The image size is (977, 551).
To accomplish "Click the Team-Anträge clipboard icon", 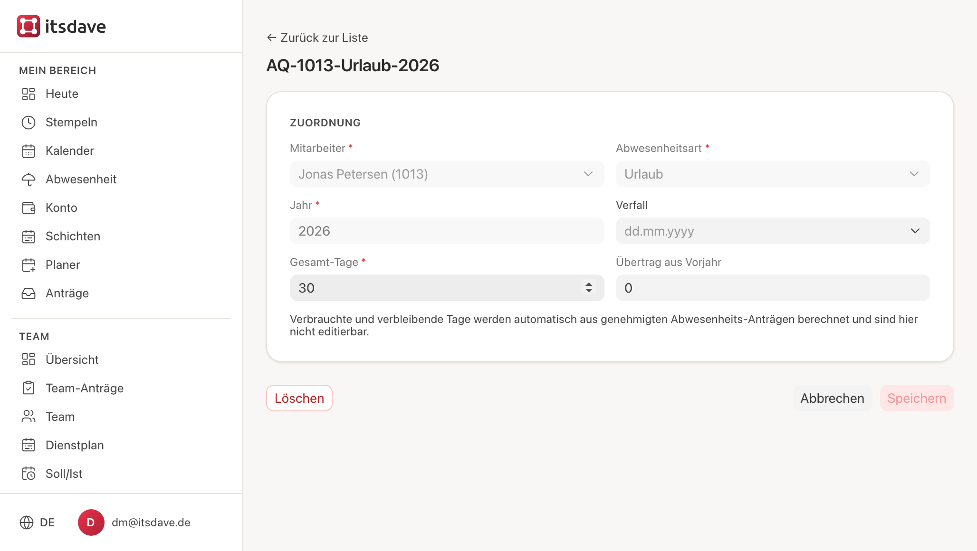I will click(29, 388).
